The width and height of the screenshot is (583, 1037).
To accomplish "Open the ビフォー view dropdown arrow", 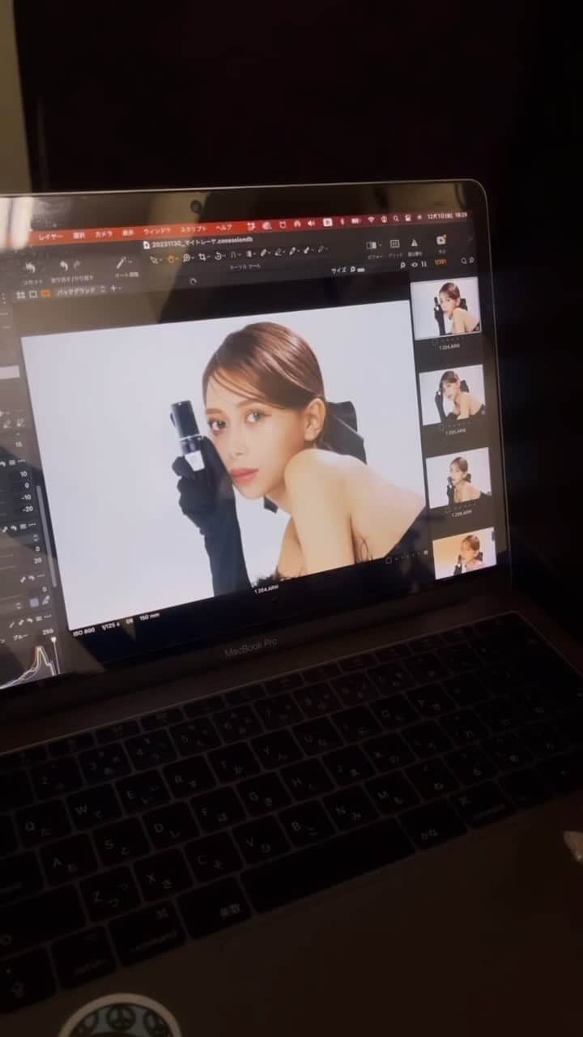I will click(x=380, y=245).
